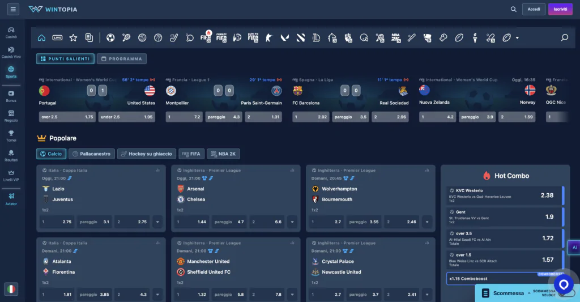
Task: Click the Wintopia logo
Action: [x=53, y=9]
